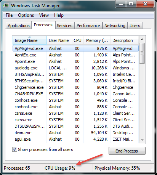Viewport: 157px width, 175px height.
Task: Minimize the Task Manager window
Action: click(120, 4)
